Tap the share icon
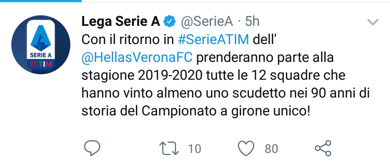Viewport: 390px width, 166px height. 323,148
